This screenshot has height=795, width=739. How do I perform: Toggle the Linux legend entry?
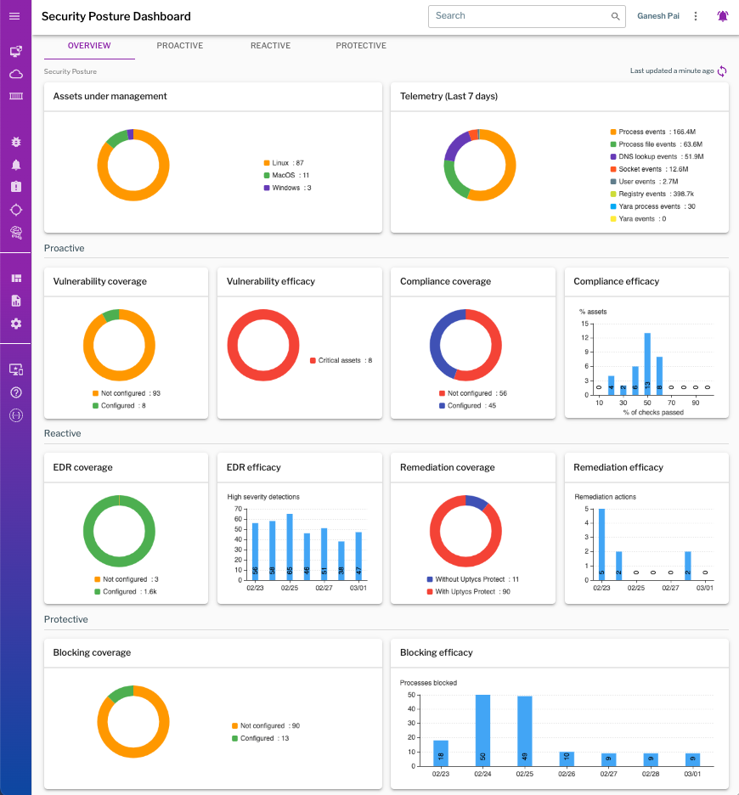(287, 162)
